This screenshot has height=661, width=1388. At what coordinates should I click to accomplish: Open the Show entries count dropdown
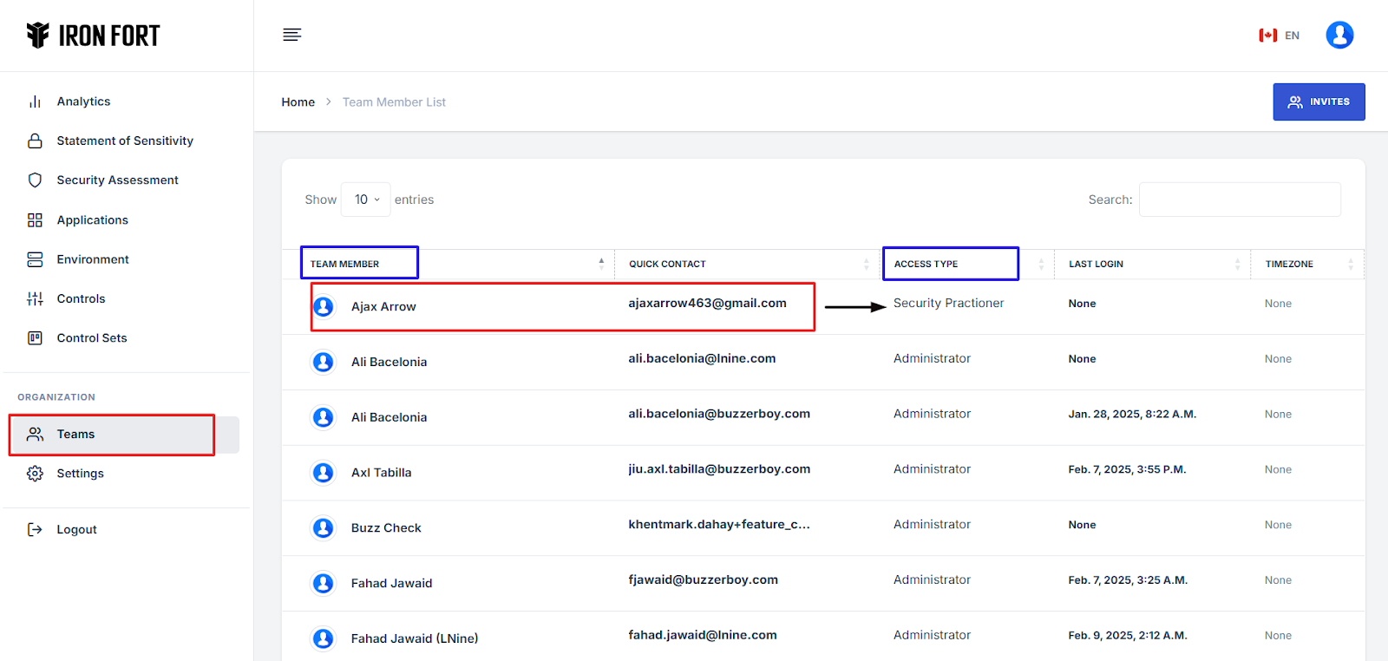(366, 200)
